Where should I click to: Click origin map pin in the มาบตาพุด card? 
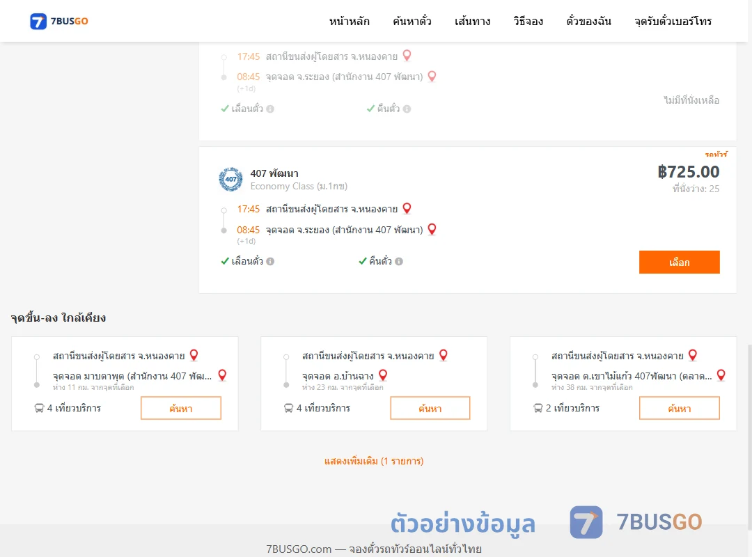(x=194, y=355)
